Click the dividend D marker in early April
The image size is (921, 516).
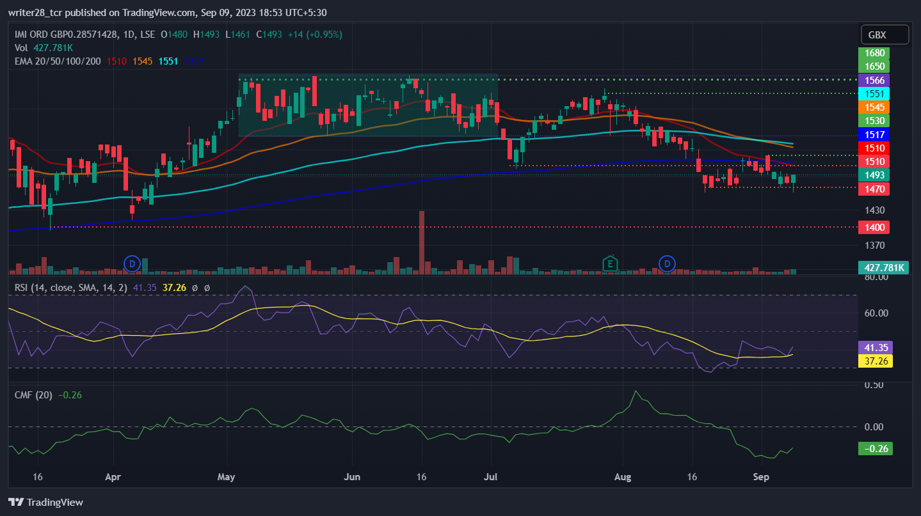132,263
